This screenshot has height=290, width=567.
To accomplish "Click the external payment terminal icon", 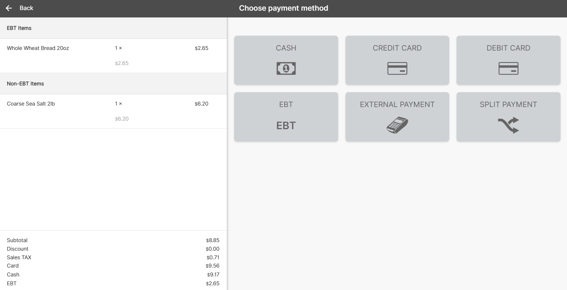I will click(x=397, y=125).
